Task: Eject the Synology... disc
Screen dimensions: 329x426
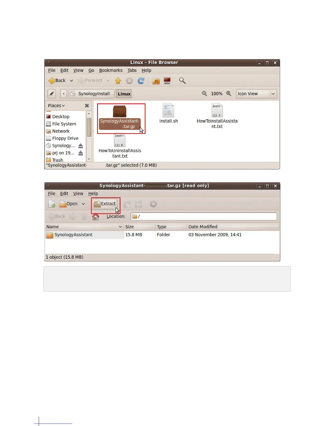Action: (81, 146)
